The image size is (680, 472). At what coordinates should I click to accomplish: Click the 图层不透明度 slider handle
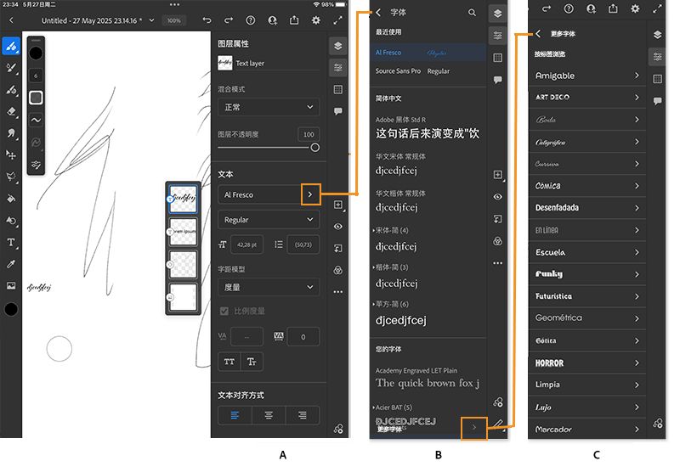click(x=315, y=148)
